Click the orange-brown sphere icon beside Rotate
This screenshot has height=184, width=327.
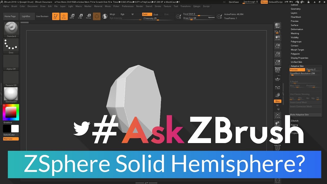coord(97,16)
